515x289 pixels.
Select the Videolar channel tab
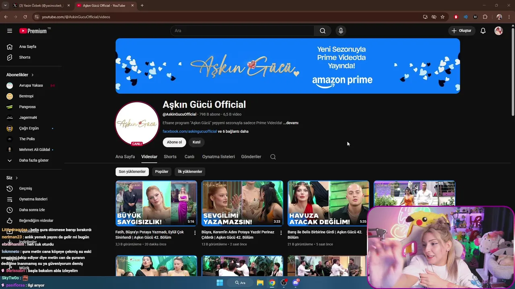[149, 157]
